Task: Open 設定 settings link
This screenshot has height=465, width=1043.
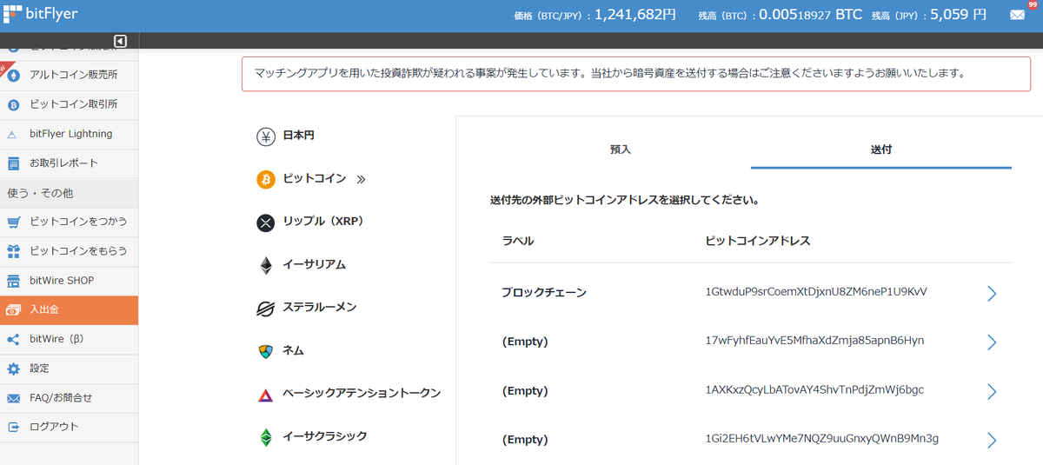Action: 40,369
